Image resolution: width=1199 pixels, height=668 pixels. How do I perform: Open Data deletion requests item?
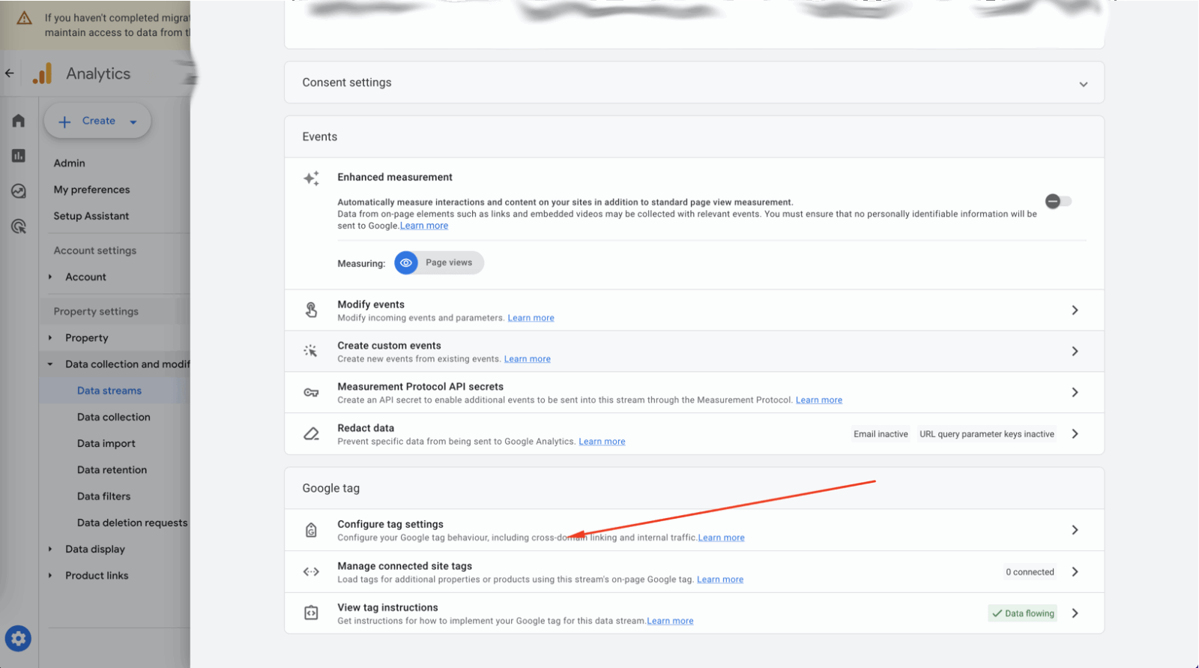[132, 523]
